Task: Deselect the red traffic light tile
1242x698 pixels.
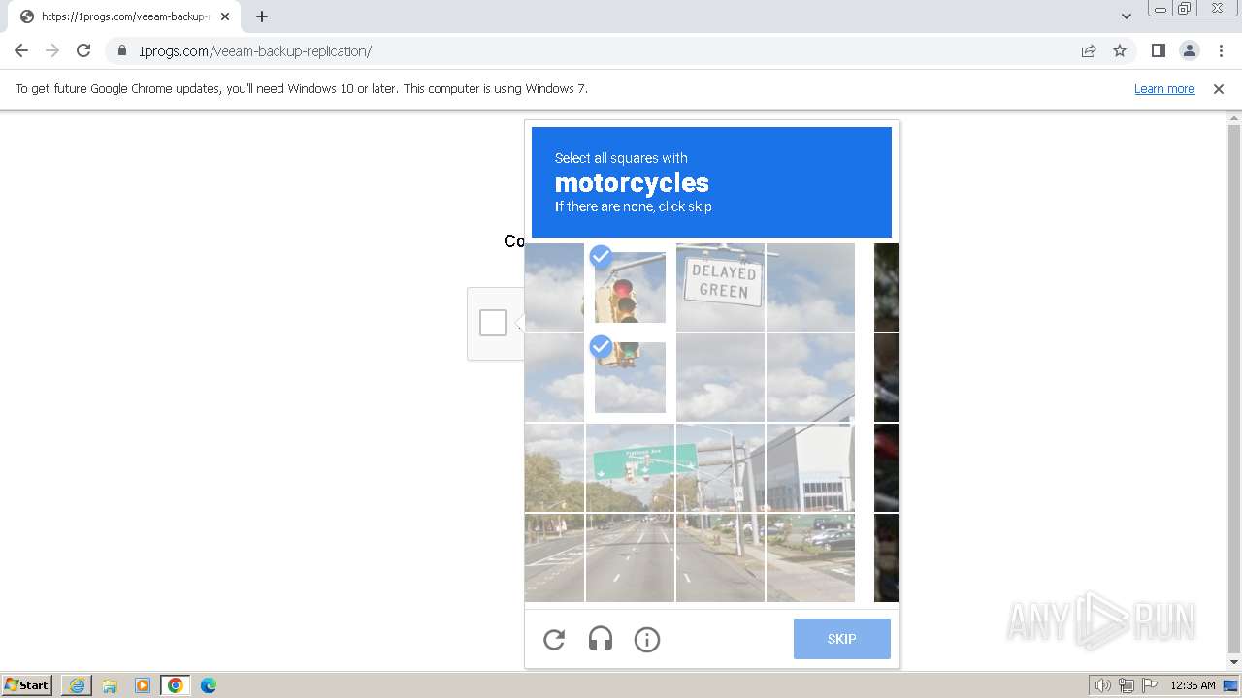Action: (630, 287)
